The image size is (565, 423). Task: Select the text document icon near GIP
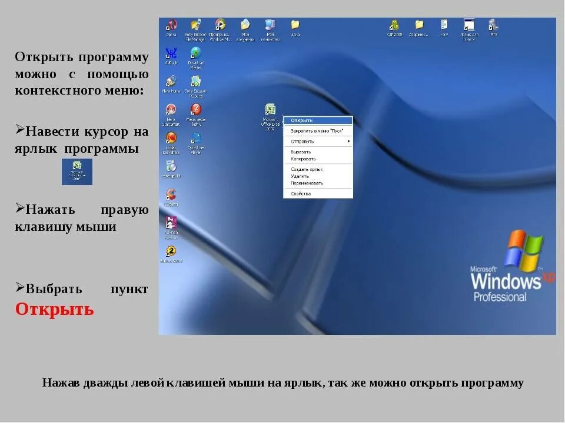tap(444, 28)
